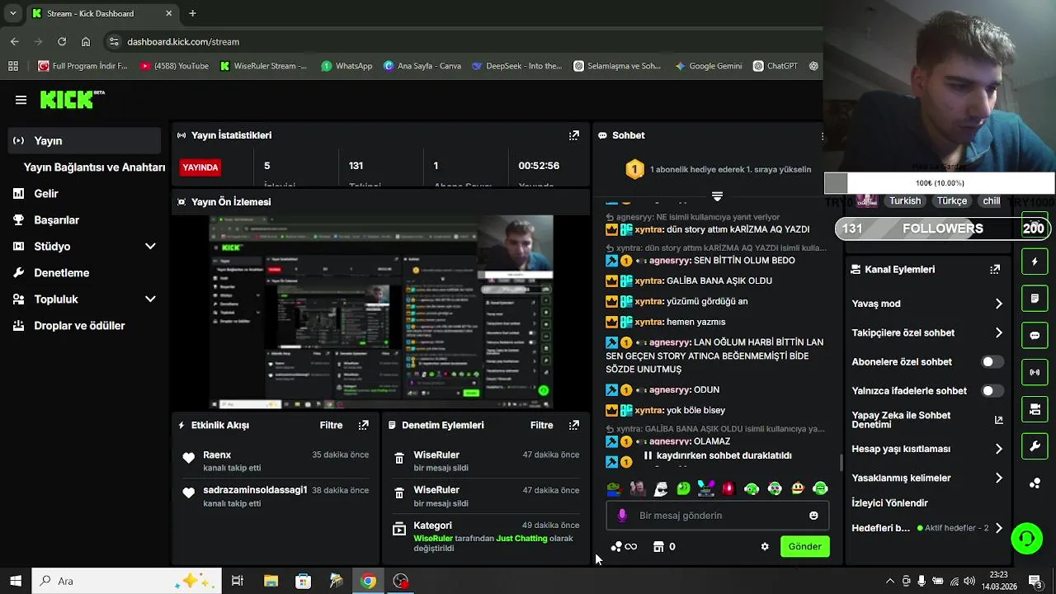Screen dimensions: 1056x594
Task: Show hidden system tray icons
Action: click(889, 581)
